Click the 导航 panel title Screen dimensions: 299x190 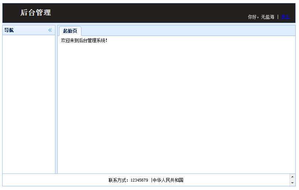click(9, 30)
